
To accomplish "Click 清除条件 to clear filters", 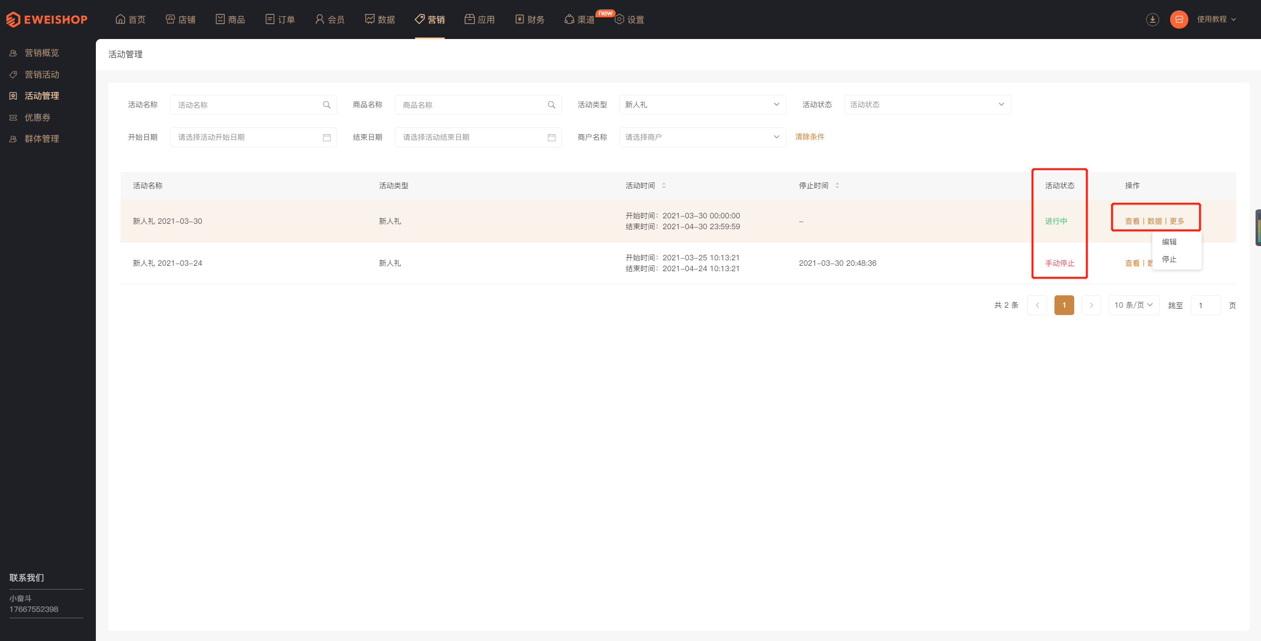I will click(x=809, y=137).
